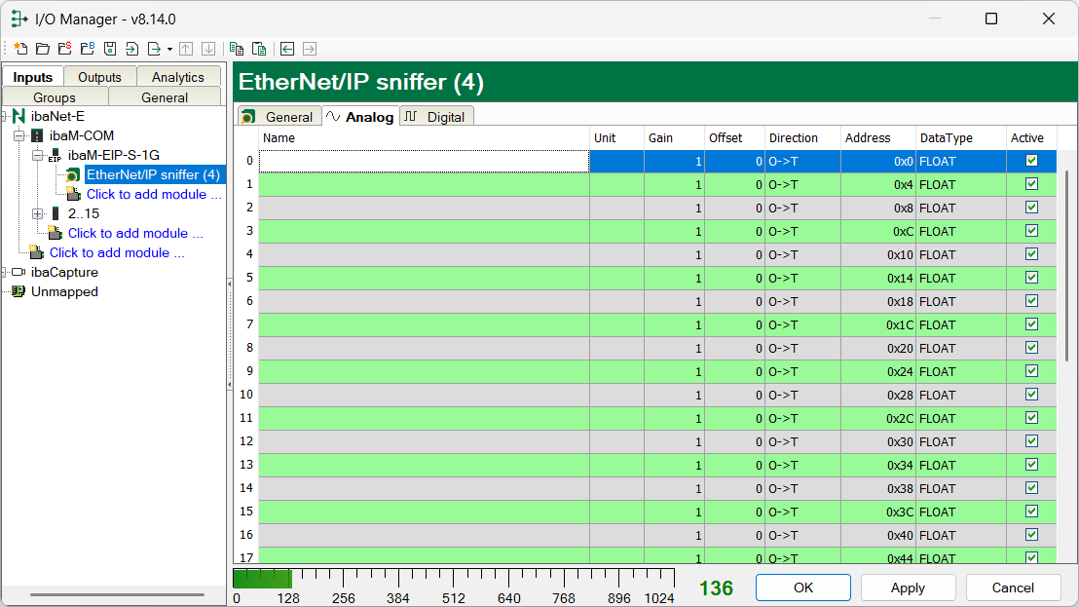This screenshot has width=1079, height=607.
Task: Switch to the Inputs tab
Action: point(33,76)
